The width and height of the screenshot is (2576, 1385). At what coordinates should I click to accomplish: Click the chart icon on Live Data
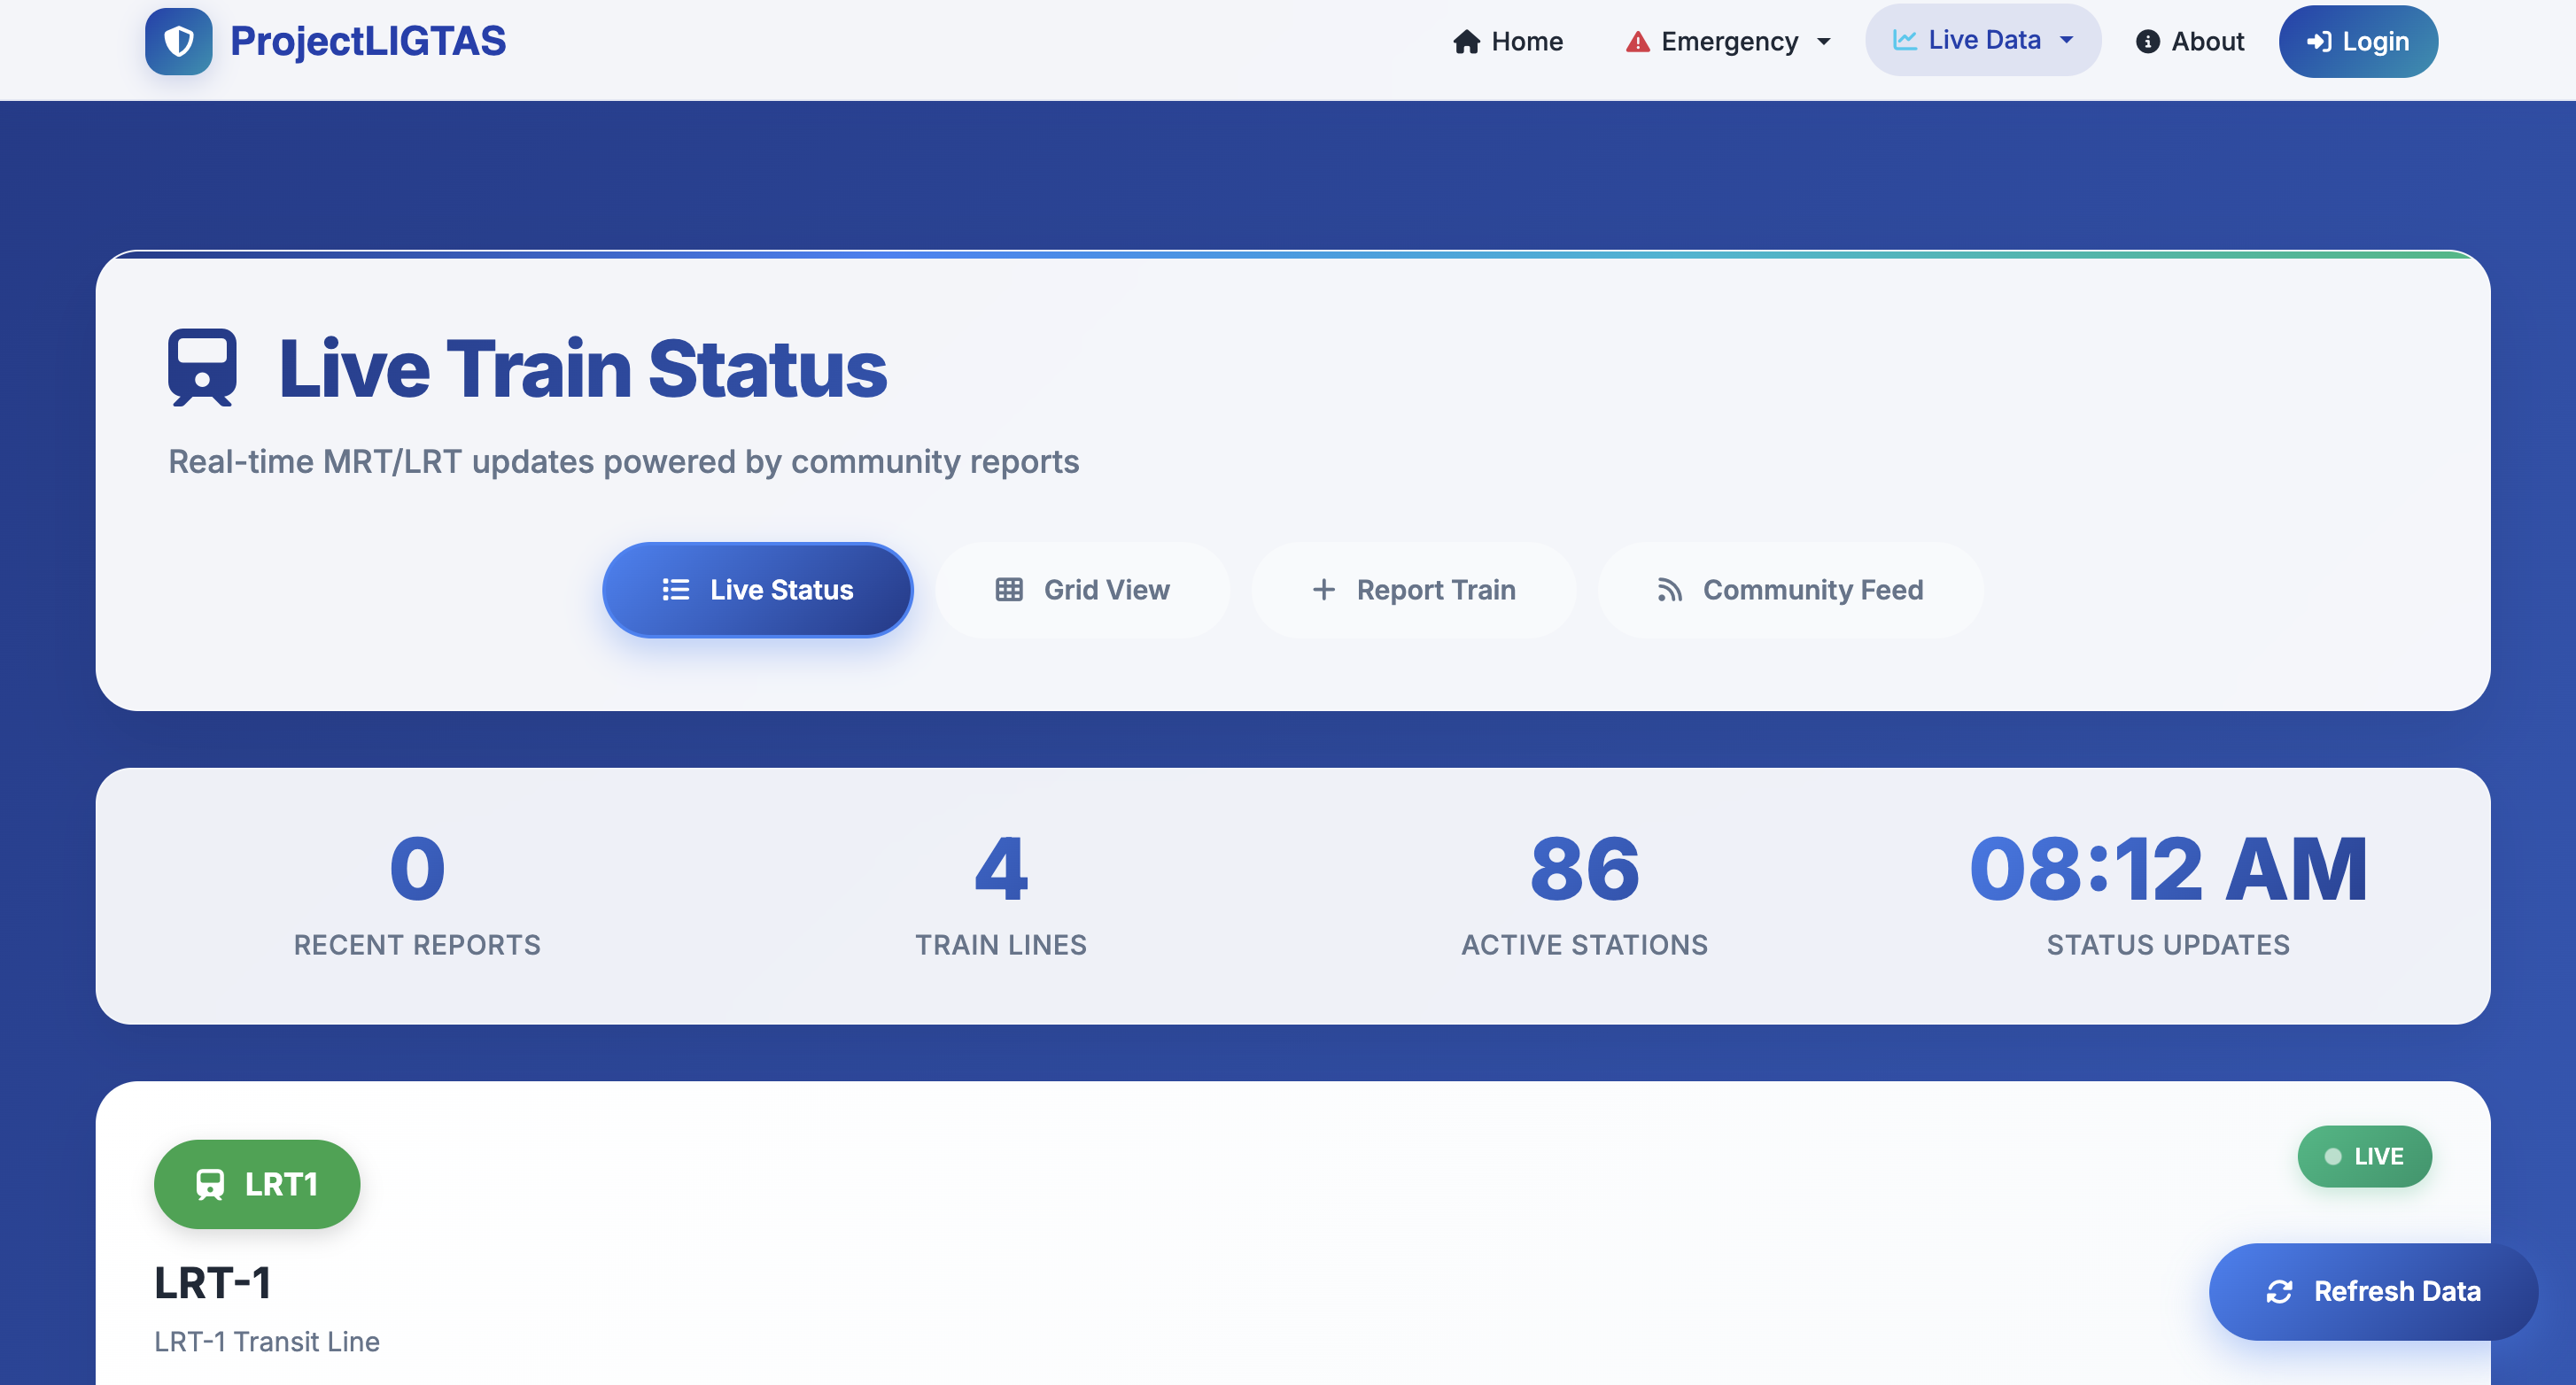pyautogui.click(x=1906, y=40)
